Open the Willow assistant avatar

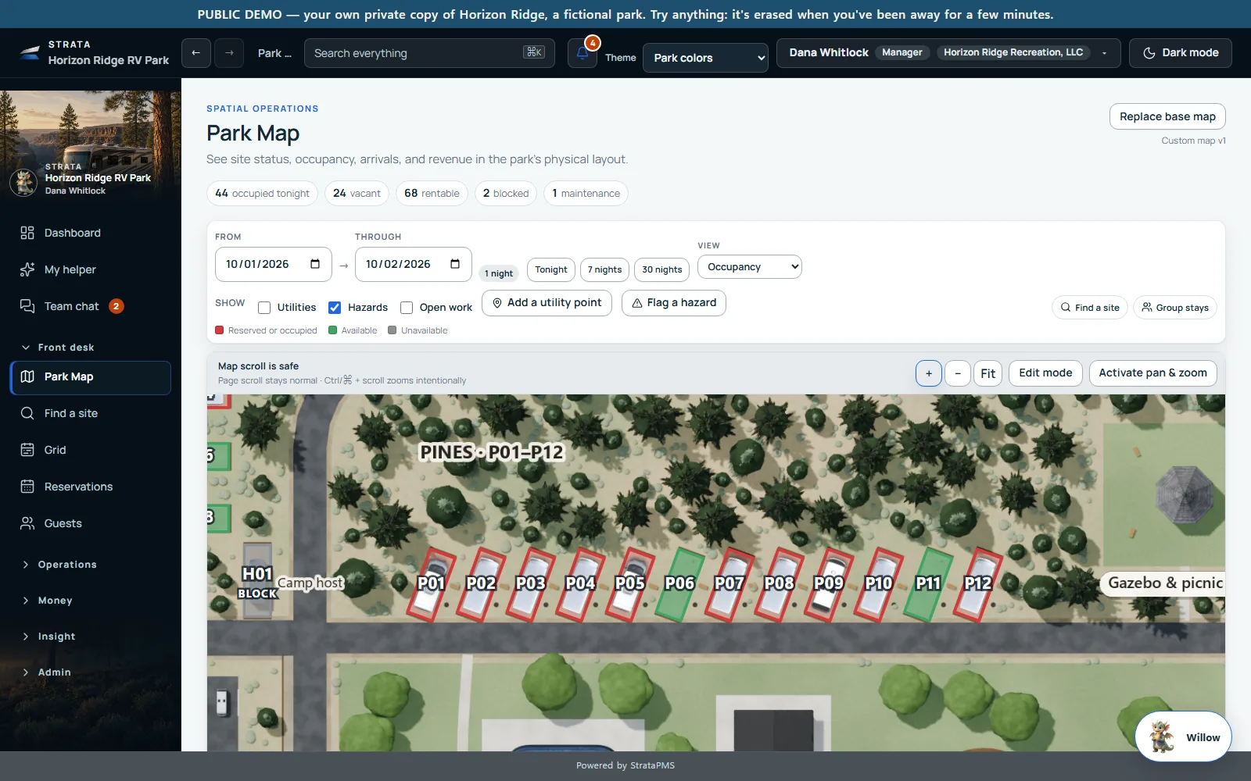pyautogui.click(x=1162, y=736)
